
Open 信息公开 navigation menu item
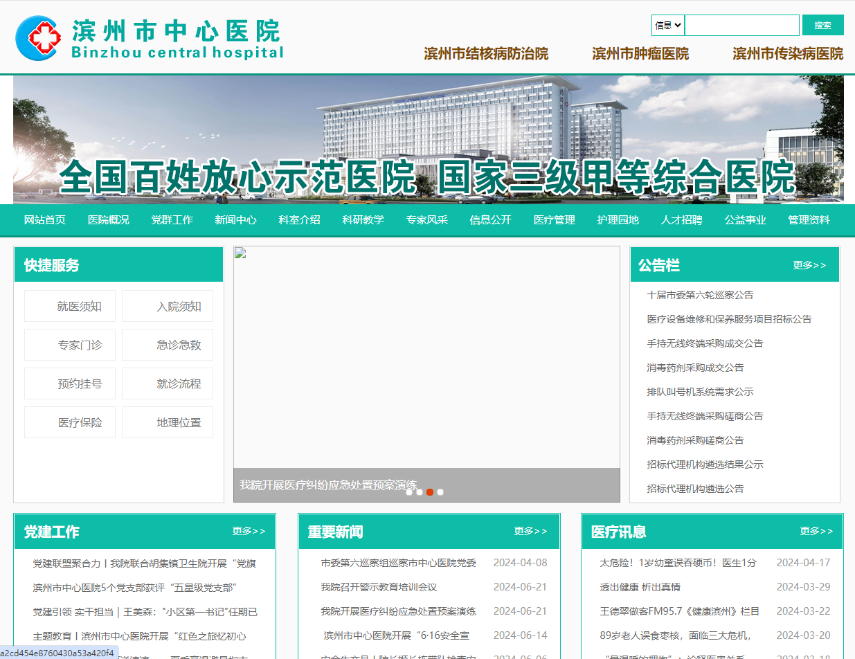[491, 220]
